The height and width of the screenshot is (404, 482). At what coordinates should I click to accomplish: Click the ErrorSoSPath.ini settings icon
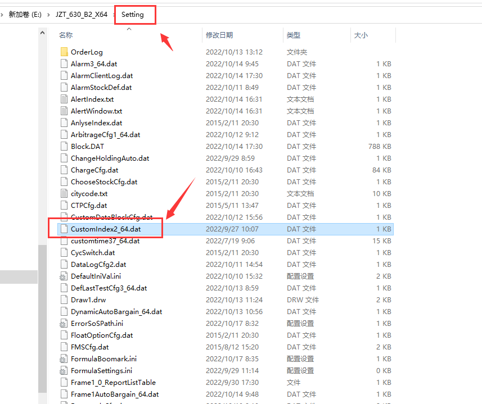tap(64, 324)
